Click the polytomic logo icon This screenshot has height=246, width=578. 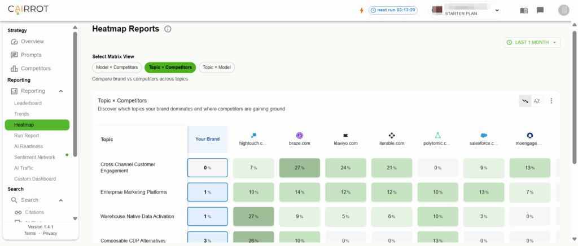click(437, 135)
